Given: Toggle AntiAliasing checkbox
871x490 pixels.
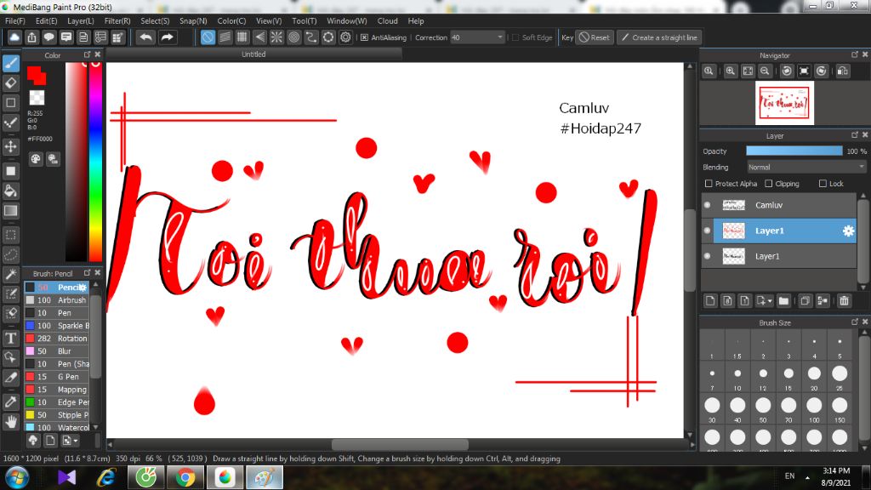Looking at the screenshot, I should click(x=364, y=37).
